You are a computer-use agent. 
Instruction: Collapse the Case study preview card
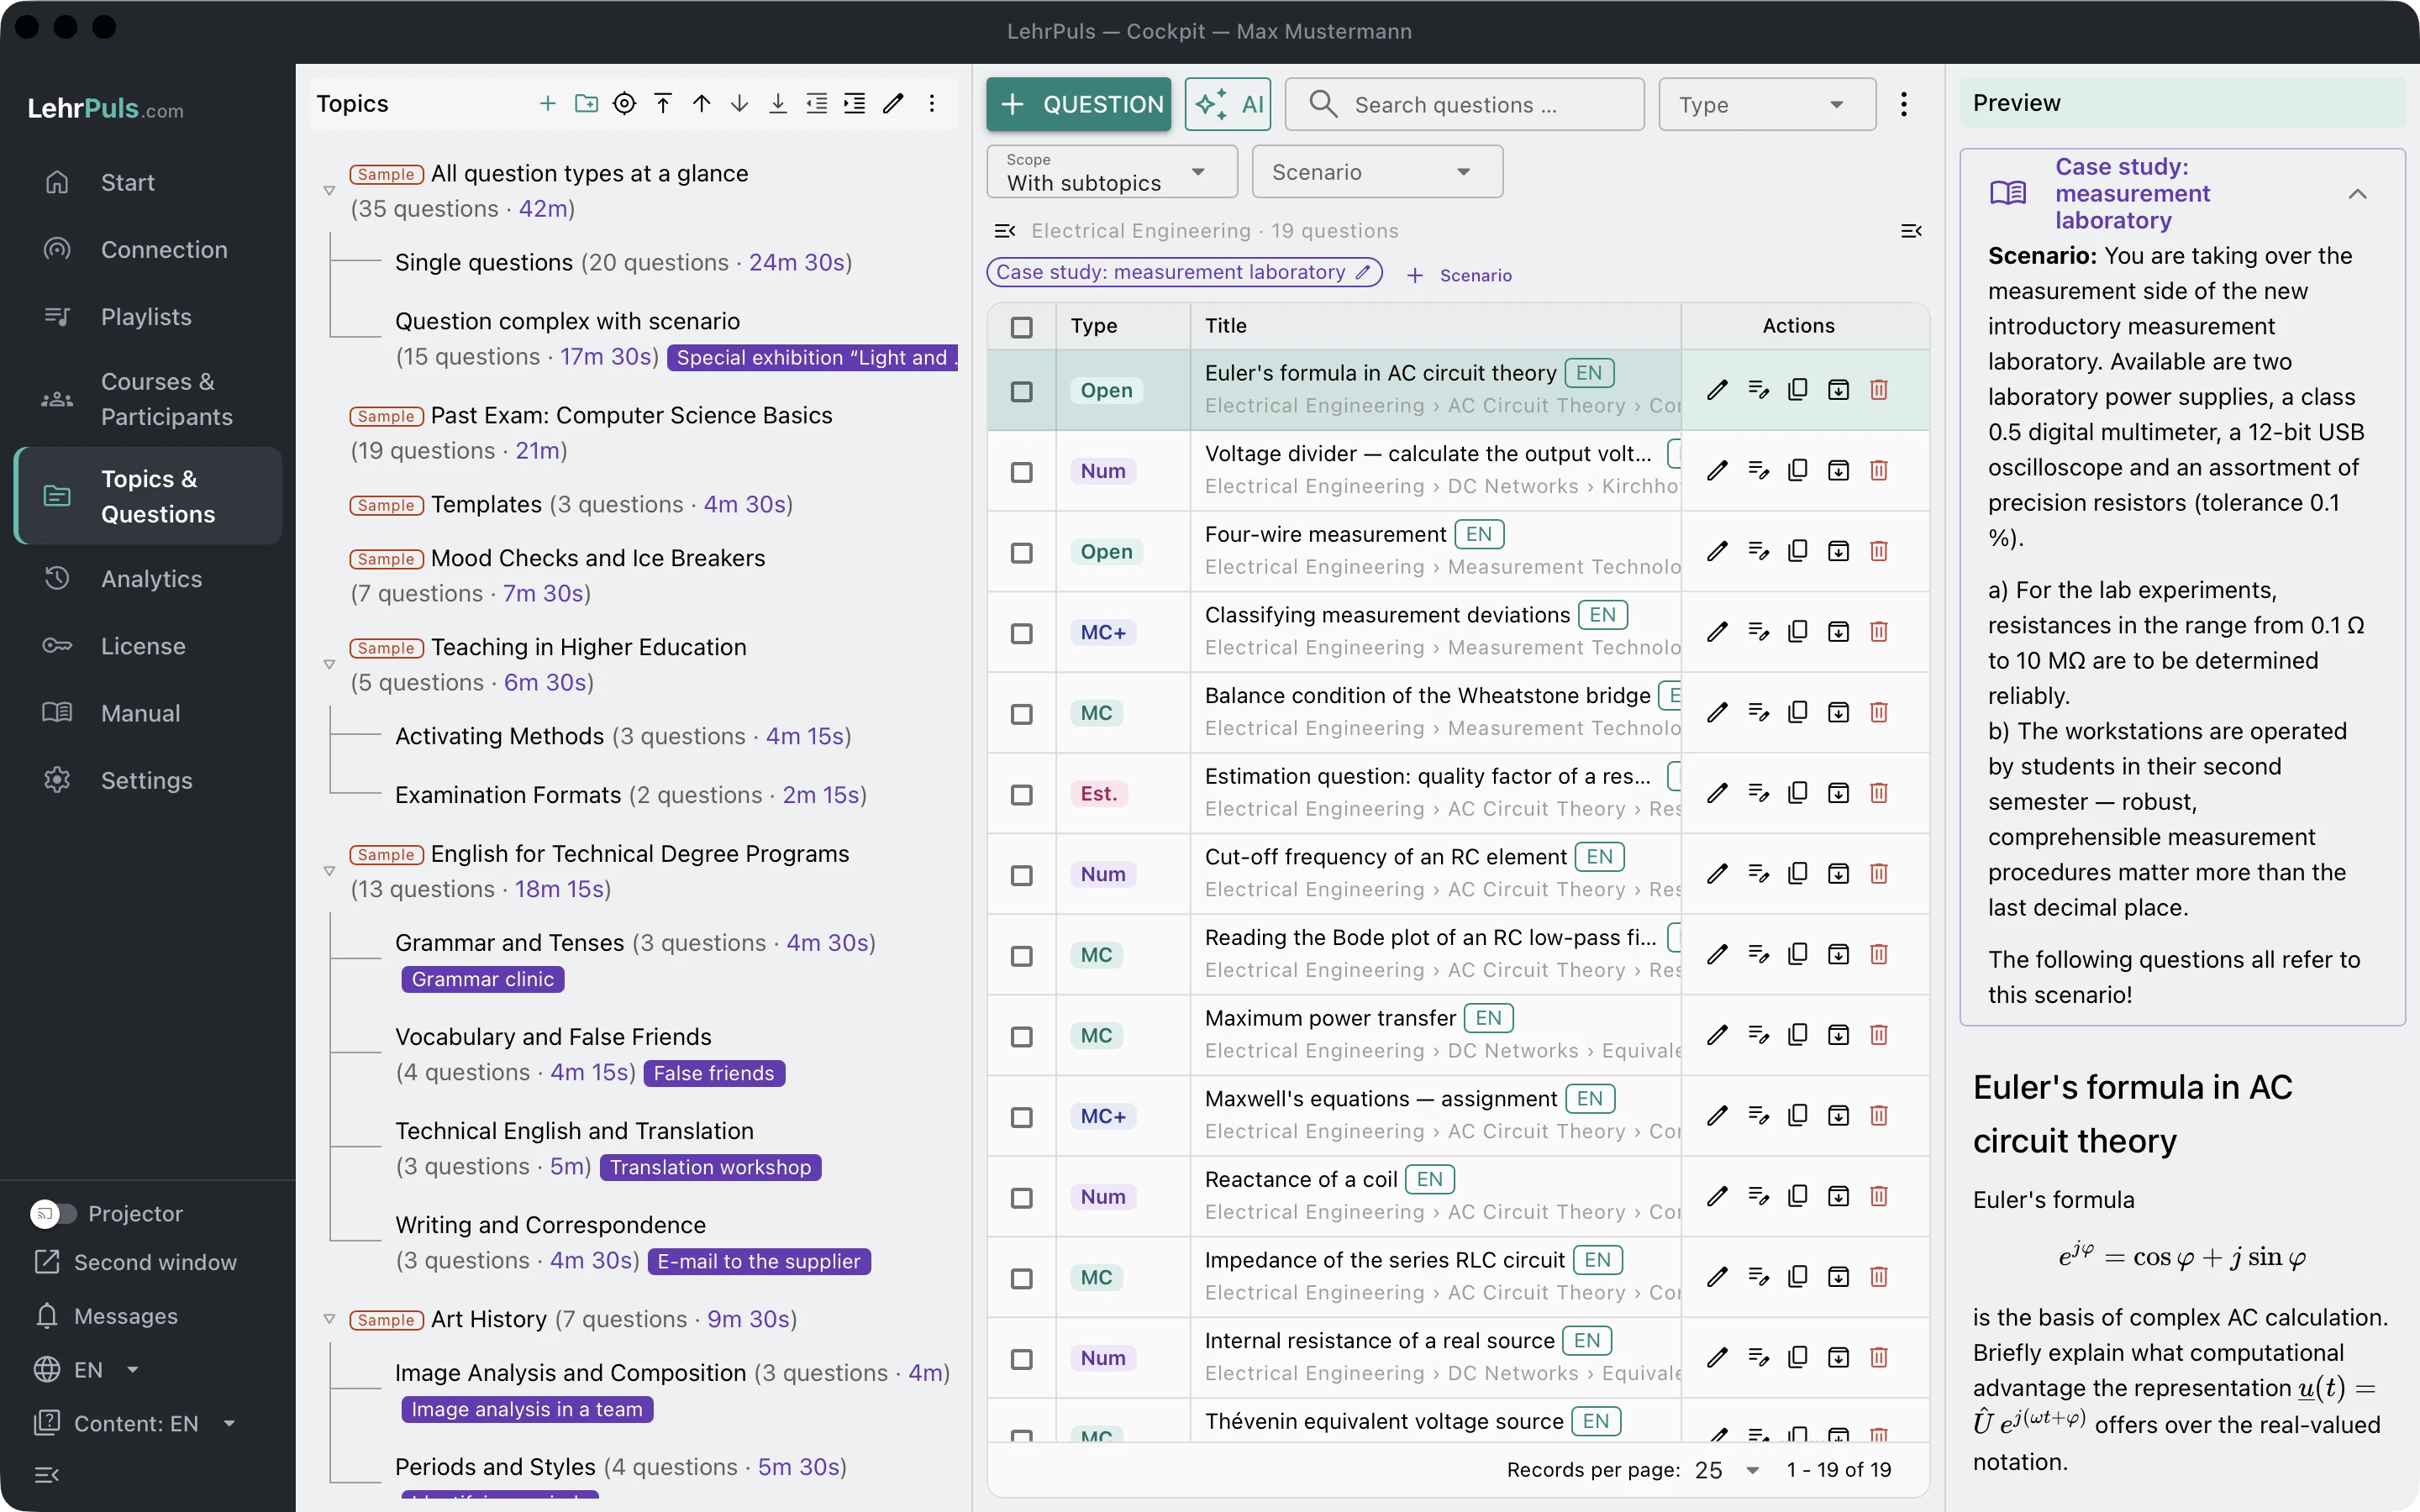(x=2357, y=194)
